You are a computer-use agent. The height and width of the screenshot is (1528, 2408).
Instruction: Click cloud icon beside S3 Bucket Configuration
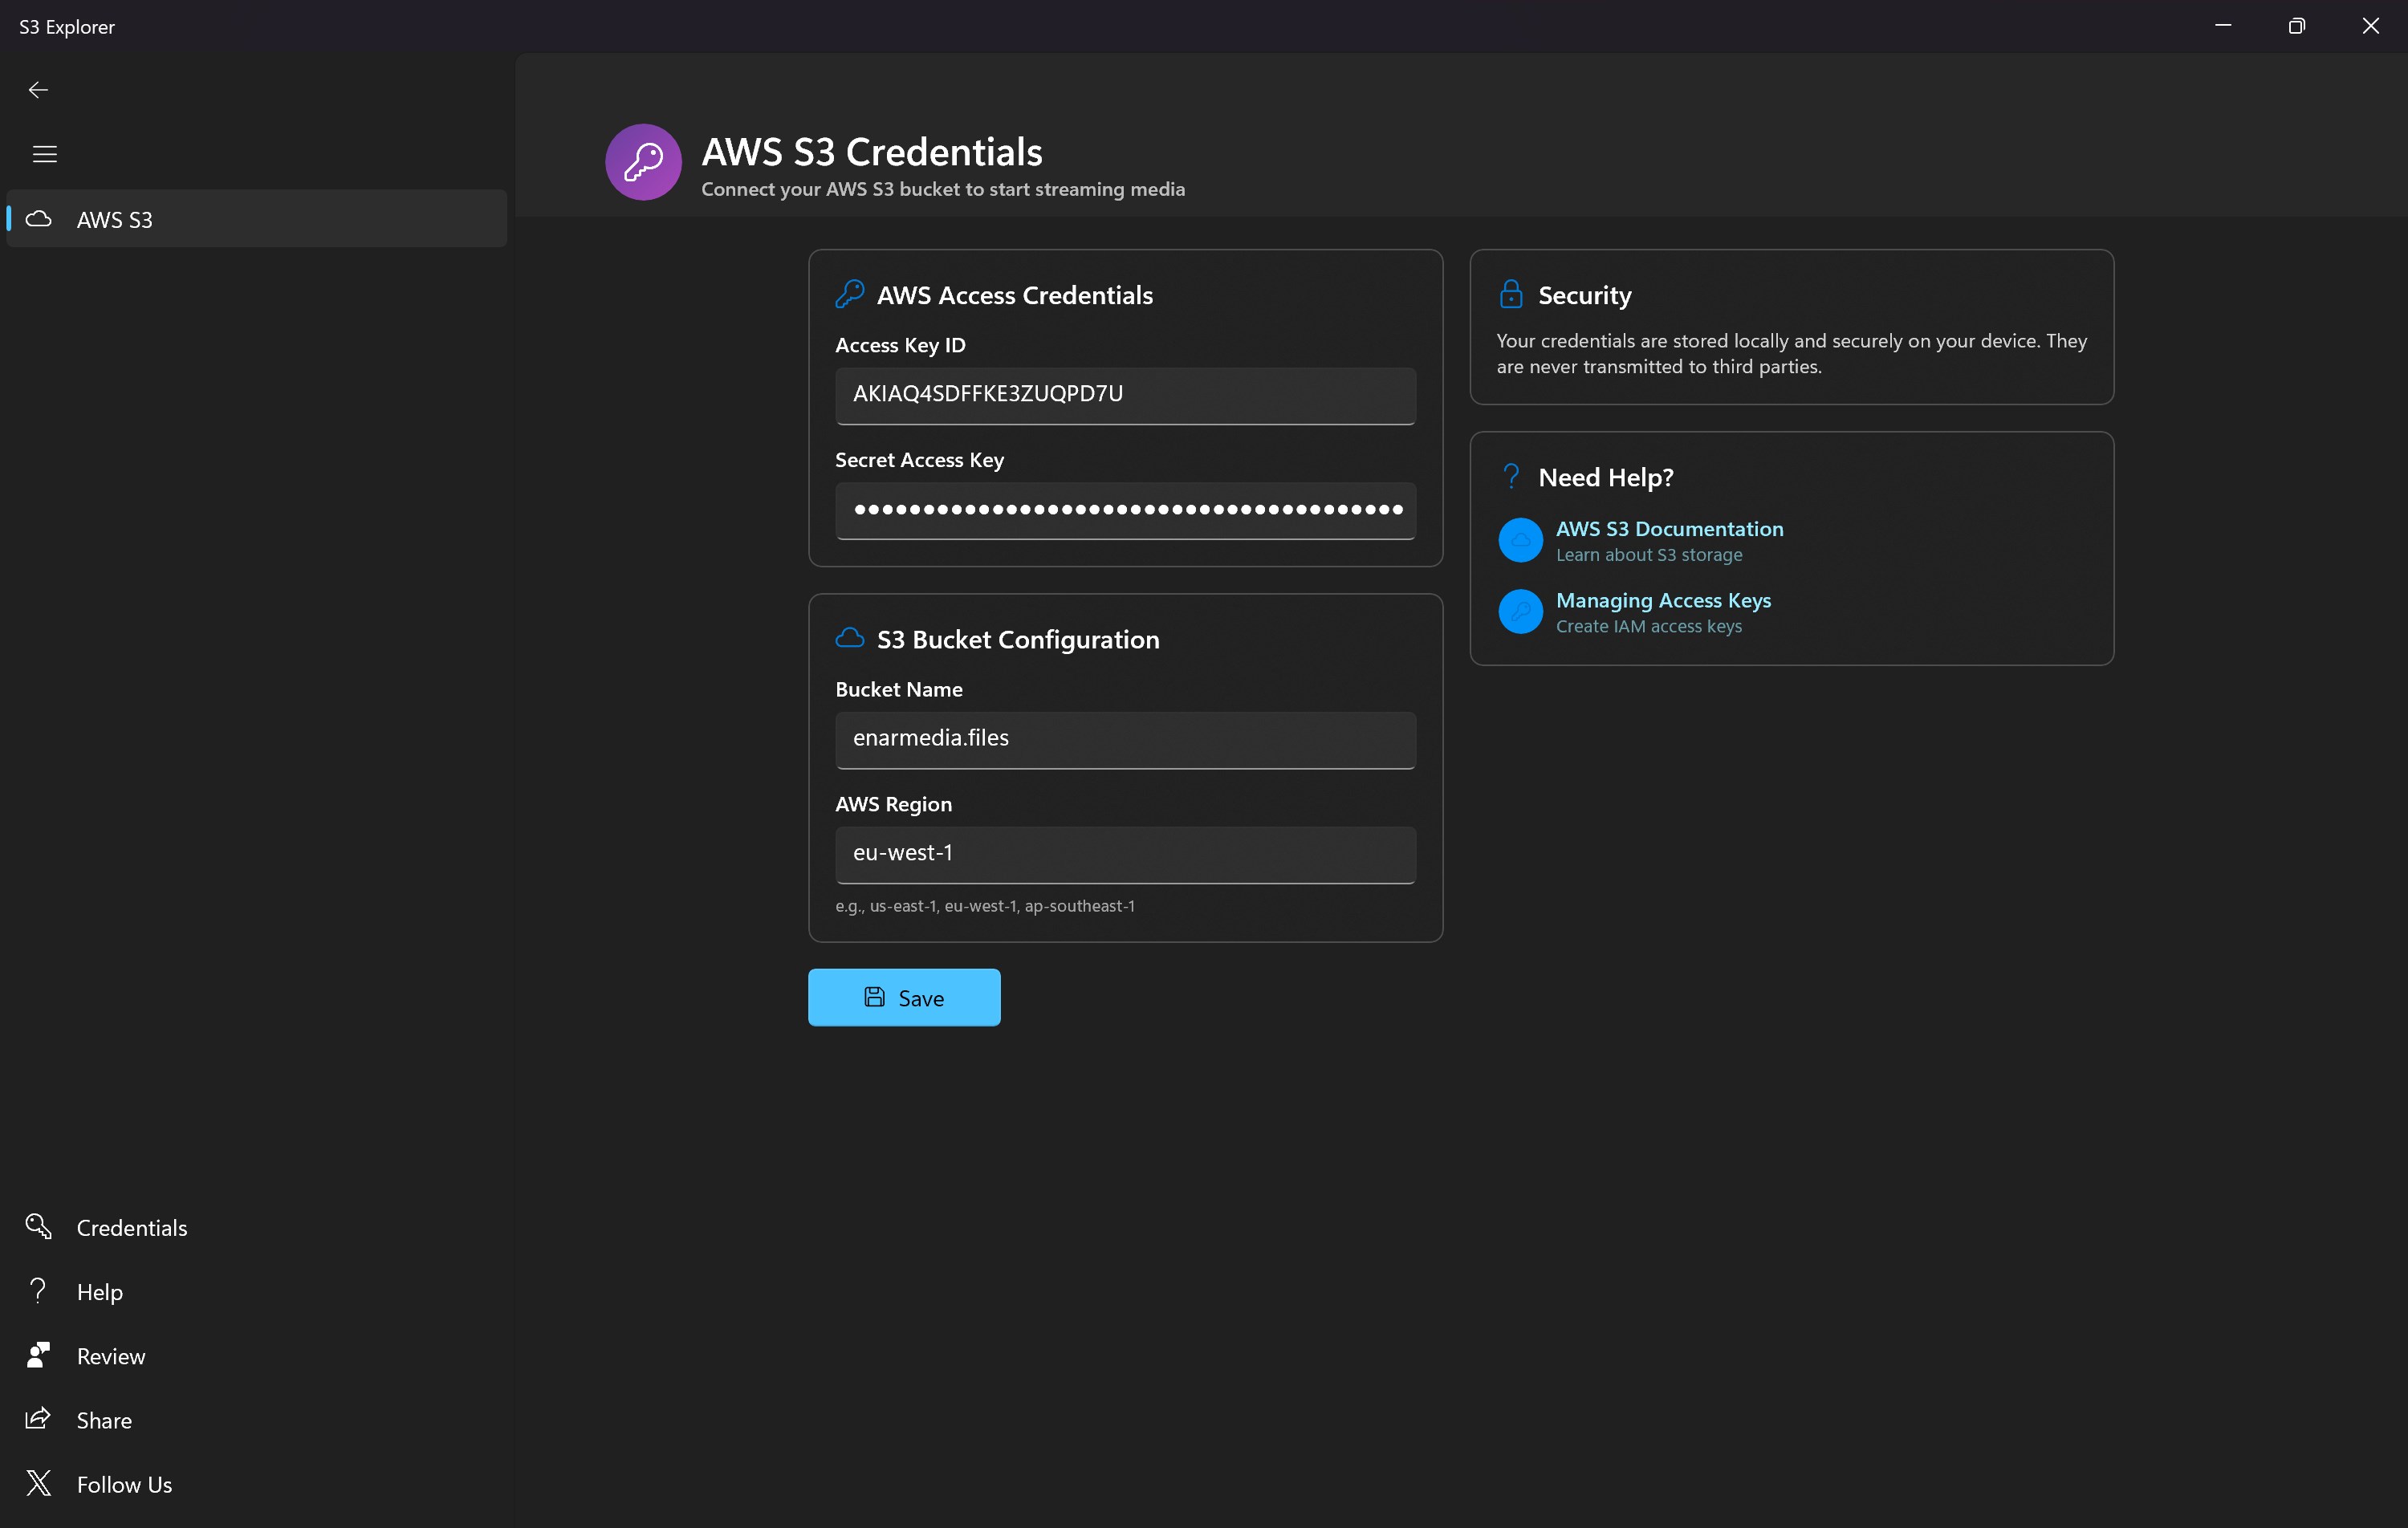click(x=849, y=638)
